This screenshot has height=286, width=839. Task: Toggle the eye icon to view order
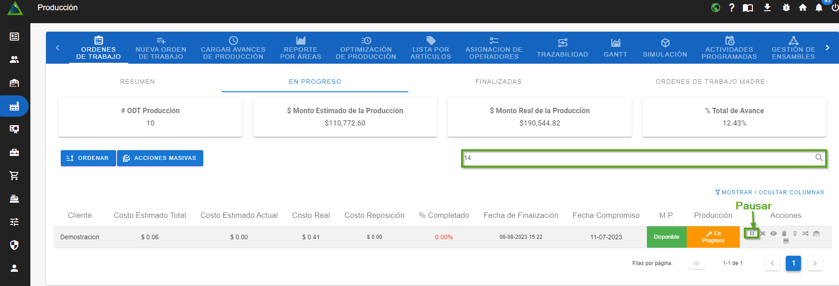[773, 233]
